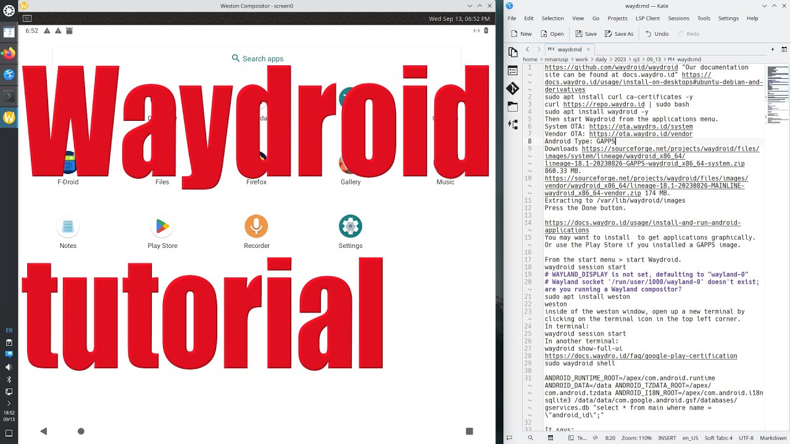Open the google-play-certification docs link
The width and height of the screenshot is (790, 444).
(641, 356)
